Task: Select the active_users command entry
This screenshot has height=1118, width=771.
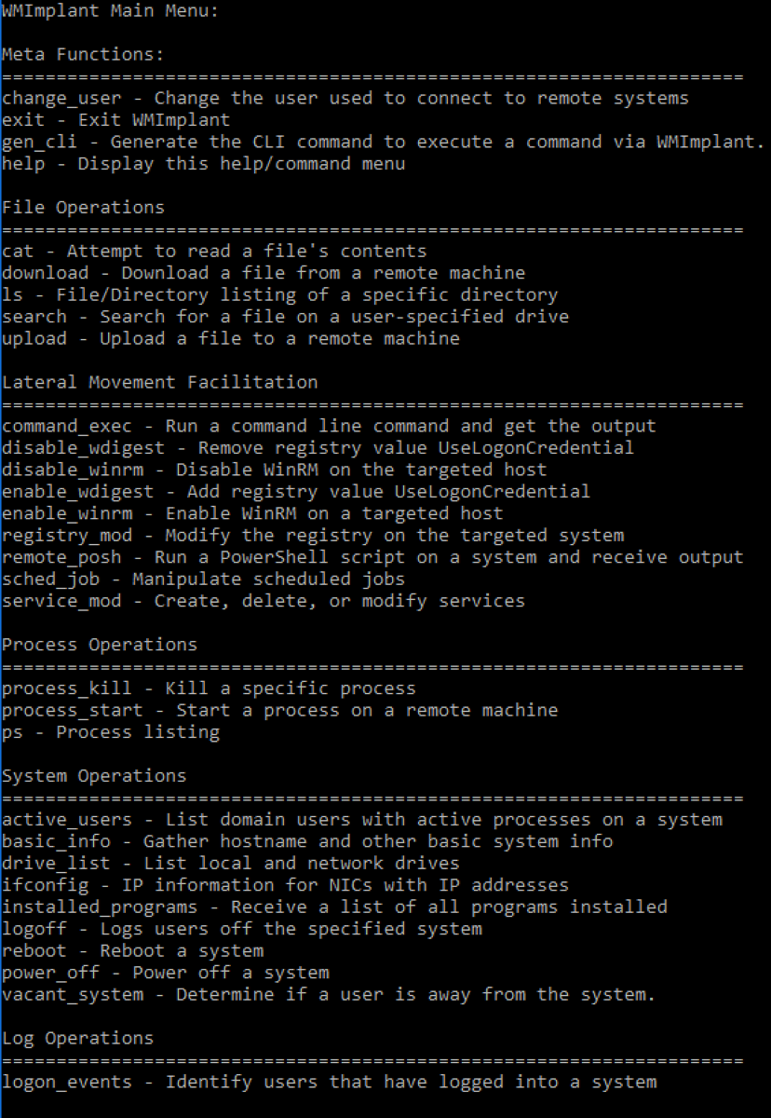Action: (362, 820)
